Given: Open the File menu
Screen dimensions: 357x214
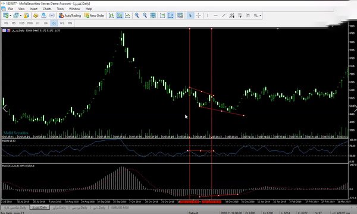Looking at the screenshot, I should (x=11, y=9).
